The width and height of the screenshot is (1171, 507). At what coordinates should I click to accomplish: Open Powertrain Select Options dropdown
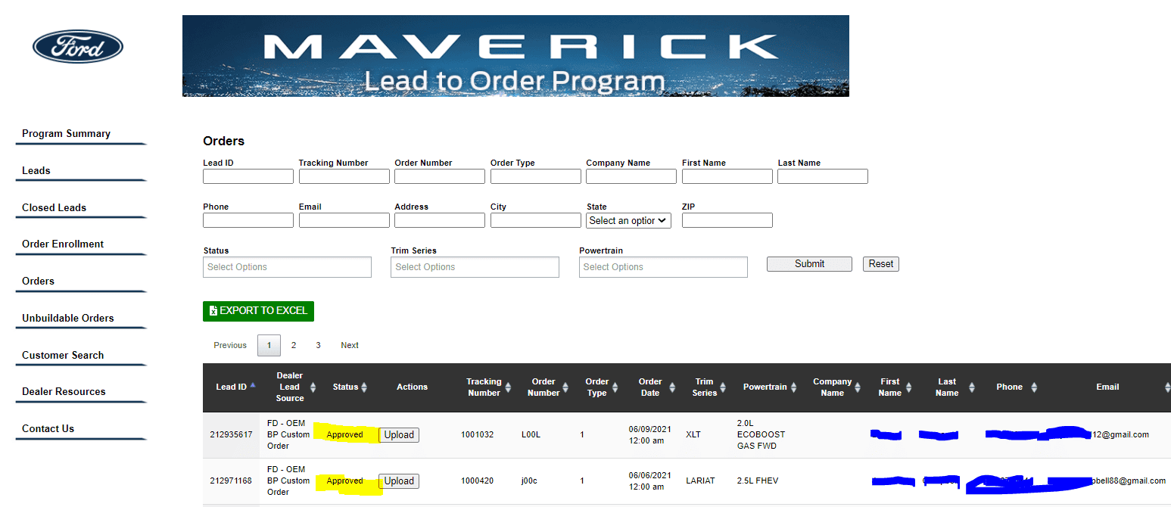(x=663, y=267)
